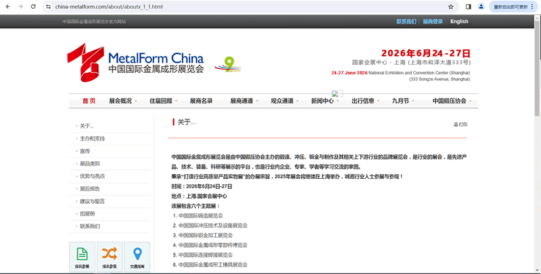
Task: Click the orange 报名参观 shuffle icon
Action: (110, 255)
